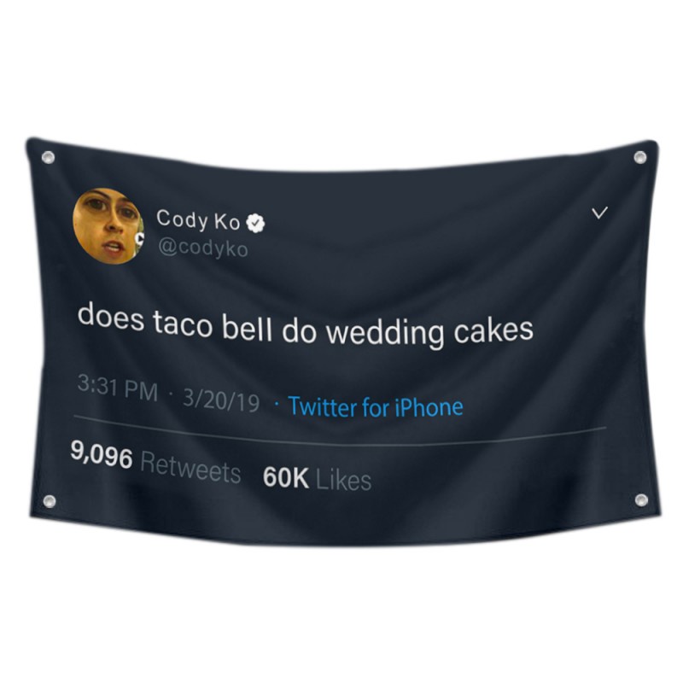Click the 9,096 retweet count
Image resolution: width=683 pixels, height=683 pixels.
pyautogui.click(x=102, y=455)
